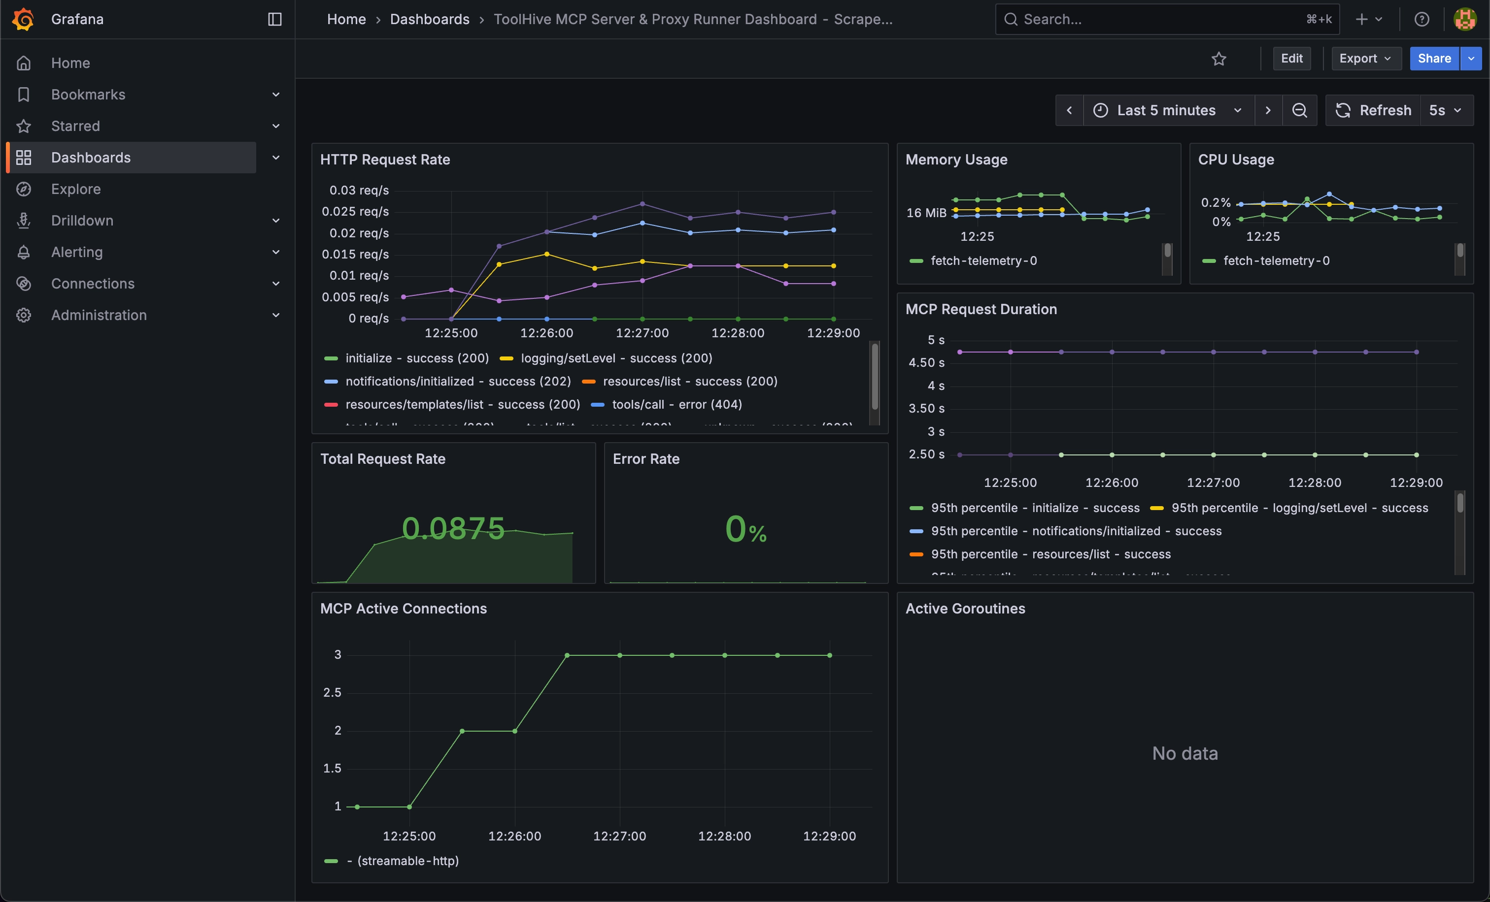Open Explore from the sidebar
The width and height of the screenshot is (1490, 902).
click(x=75, y=189)
